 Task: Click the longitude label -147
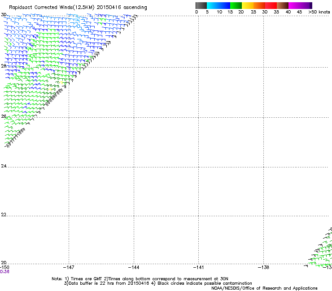(x=69, y=267)
